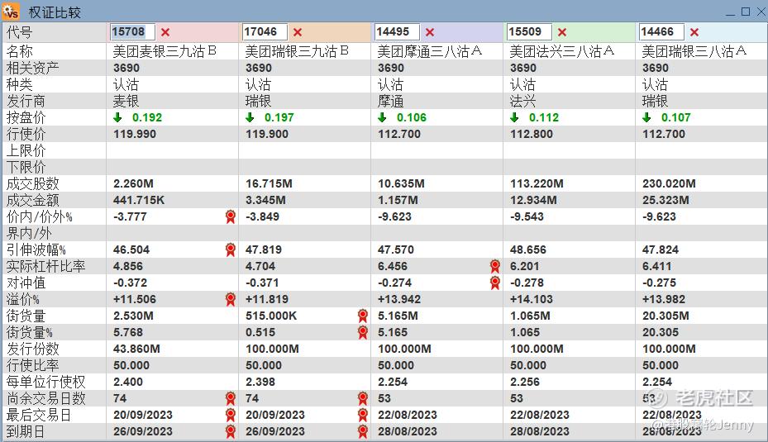The width and height of the screenshot is (768, 442).
Task: Click issuer name 摩通
Action: tap(391, 102)
